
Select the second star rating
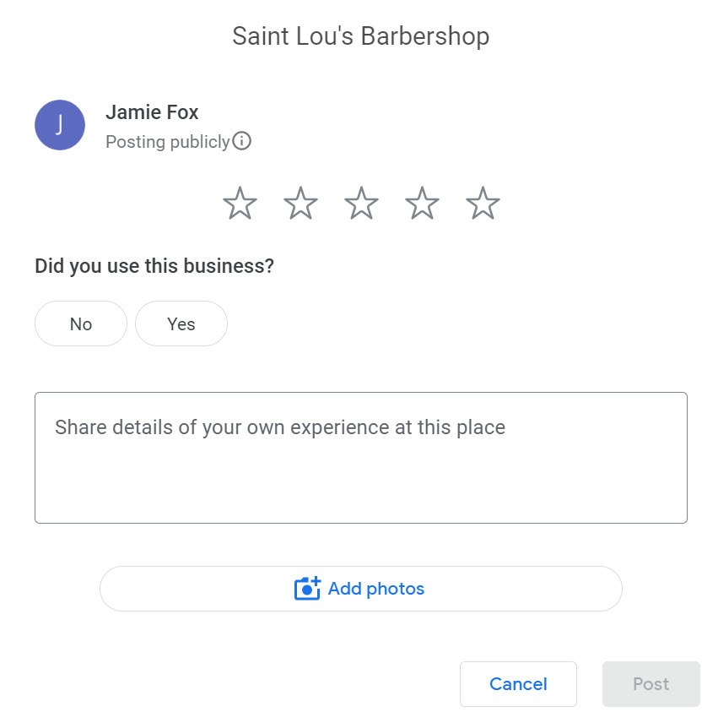click(300, 204)
